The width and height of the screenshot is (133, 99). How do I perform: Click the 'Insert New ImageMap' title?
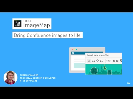(98, 55)
